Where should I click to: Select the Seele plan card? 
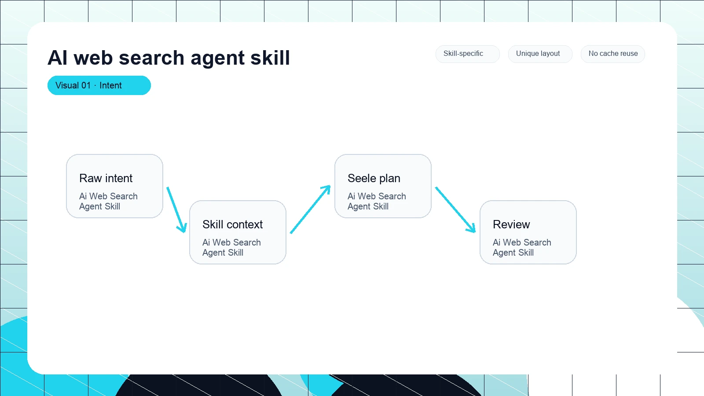coord(383,186)
